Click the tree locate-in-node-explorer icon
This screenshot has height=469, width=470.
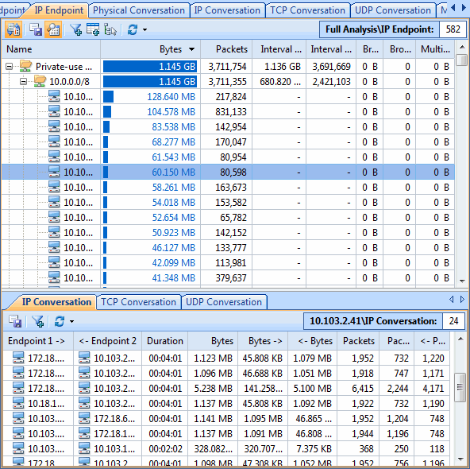coord(110,29)
